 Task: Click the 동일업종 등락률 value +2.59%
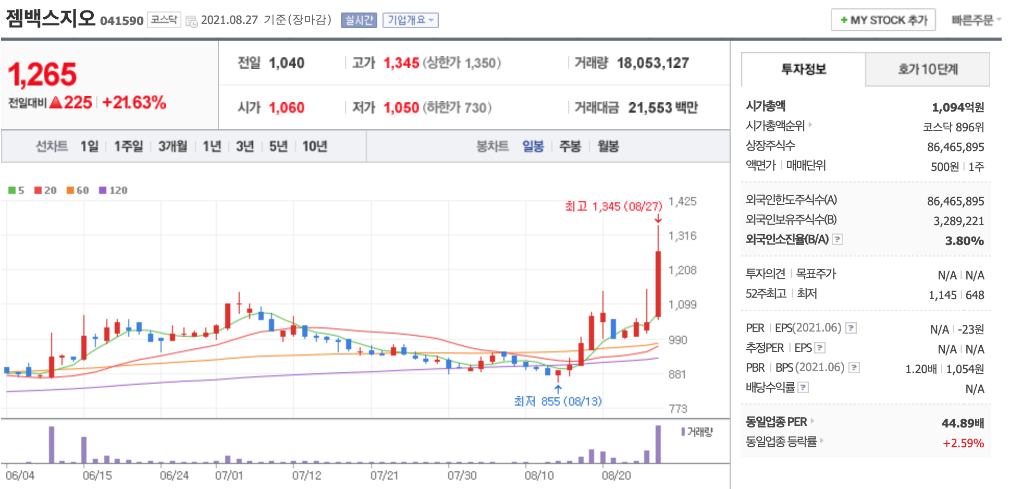964,443
